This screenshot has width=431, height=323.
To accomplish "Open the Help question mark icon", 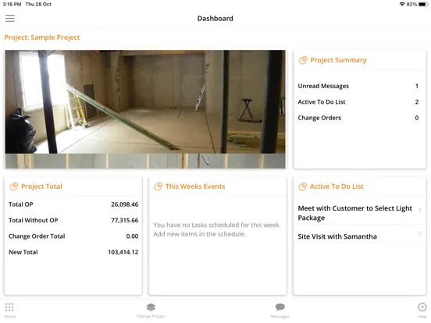I will tap(422, 307).
